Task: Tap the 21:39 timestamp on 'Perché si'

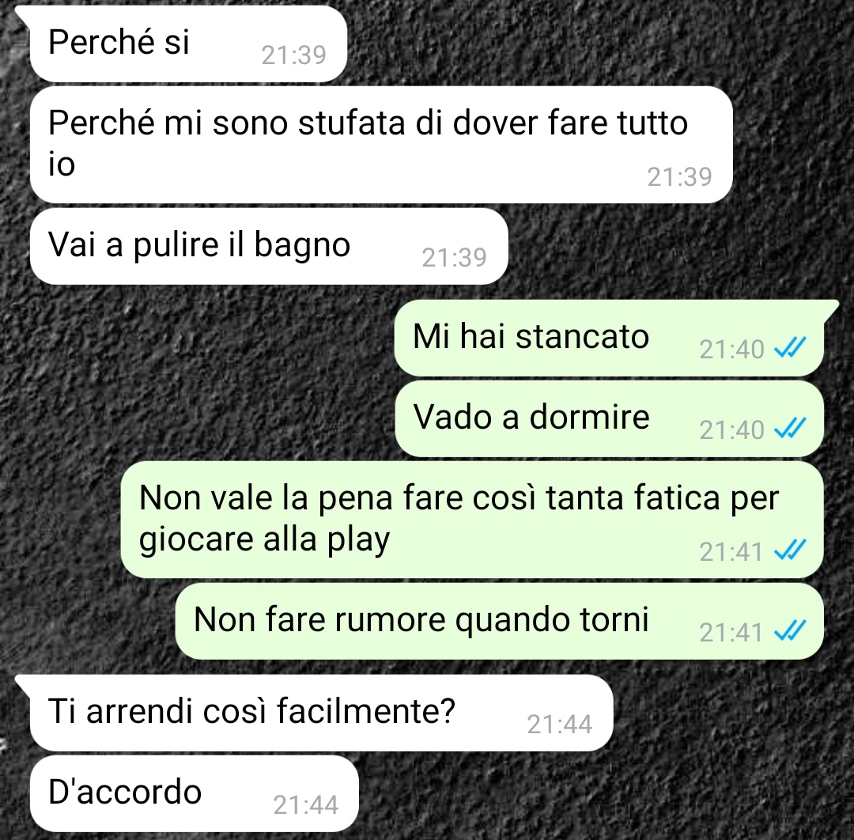Action: [293, 55]
